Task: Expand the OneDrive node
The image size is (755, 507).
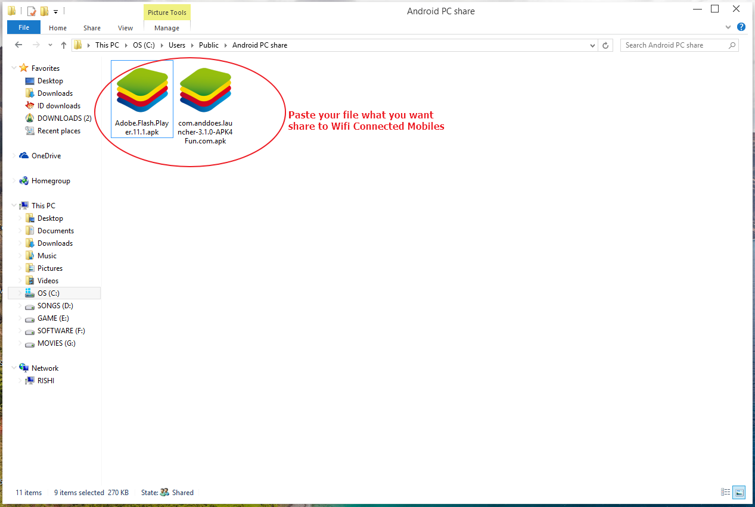Action: (15, 156)
